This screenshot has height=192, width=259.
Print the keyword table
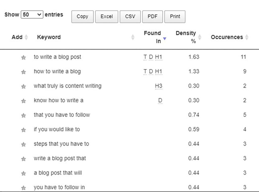(175, 16)
